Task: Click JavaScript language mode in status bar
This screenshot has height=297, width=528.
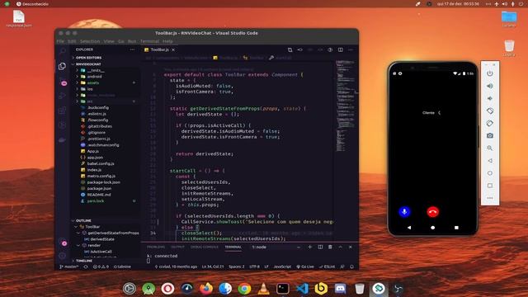Action: [x=282, y=266]
